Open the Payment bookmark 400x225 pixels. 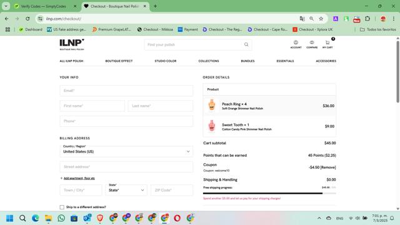point(187,29)
